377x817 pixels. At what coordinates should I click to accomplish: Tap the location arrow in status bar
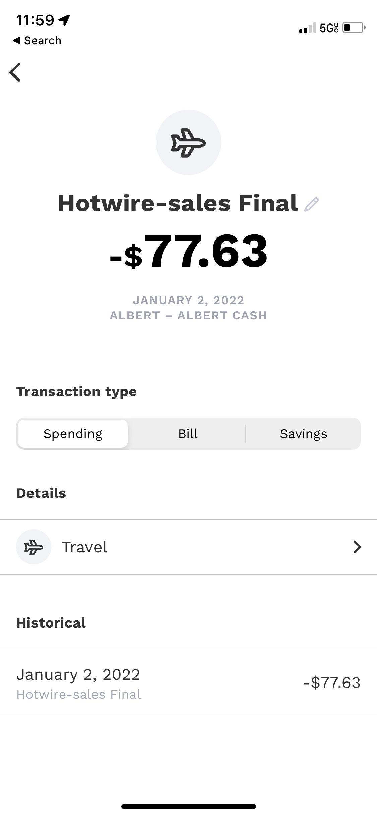tap(64, 20)
